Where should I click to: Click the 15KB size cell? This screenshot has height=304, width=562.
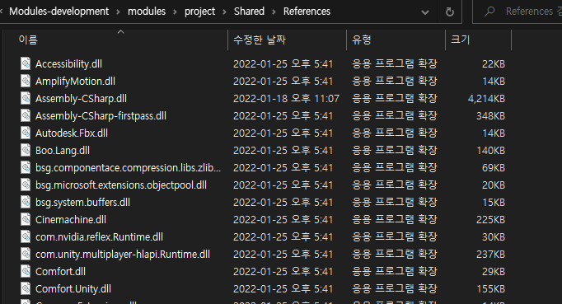(493, 202)
